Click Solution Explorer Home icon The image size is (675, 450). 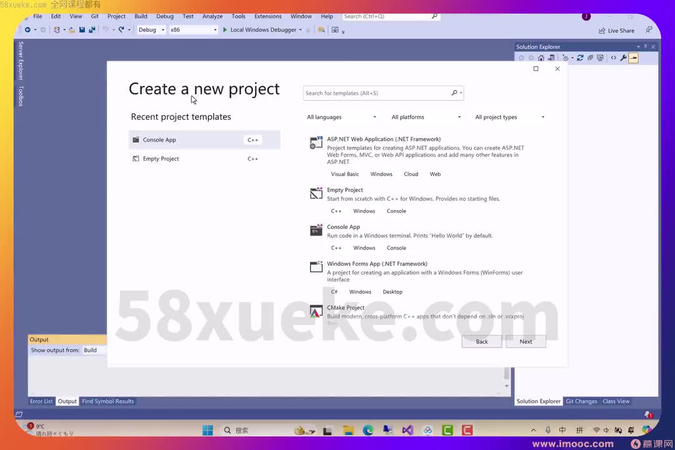[x=541, y=57]
